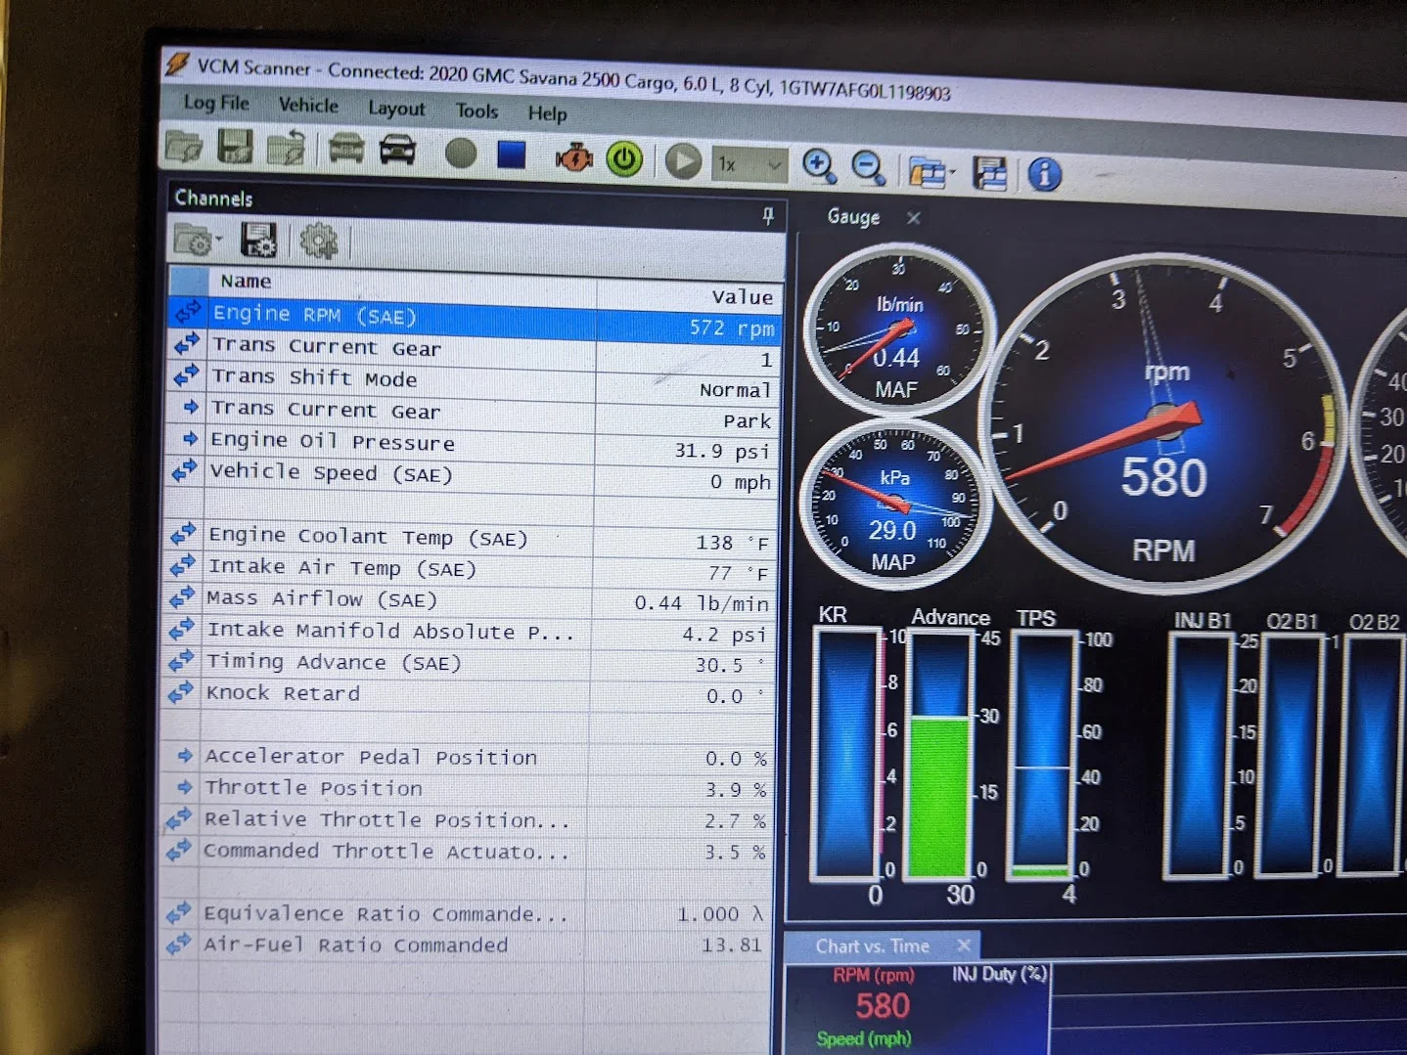
Task: Open the Log File menu
Action: point(216,103)
